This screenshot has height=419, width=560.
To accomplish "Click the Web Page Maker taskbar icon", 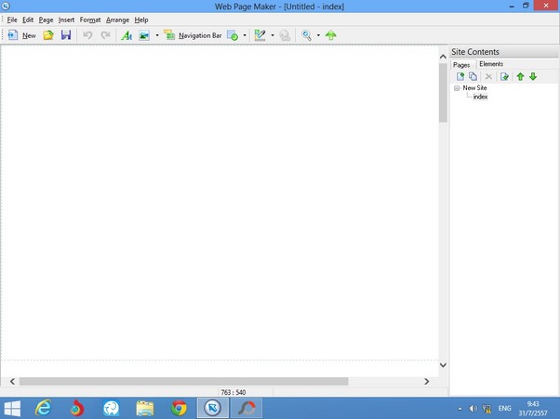I will click(x=213, y=408).
